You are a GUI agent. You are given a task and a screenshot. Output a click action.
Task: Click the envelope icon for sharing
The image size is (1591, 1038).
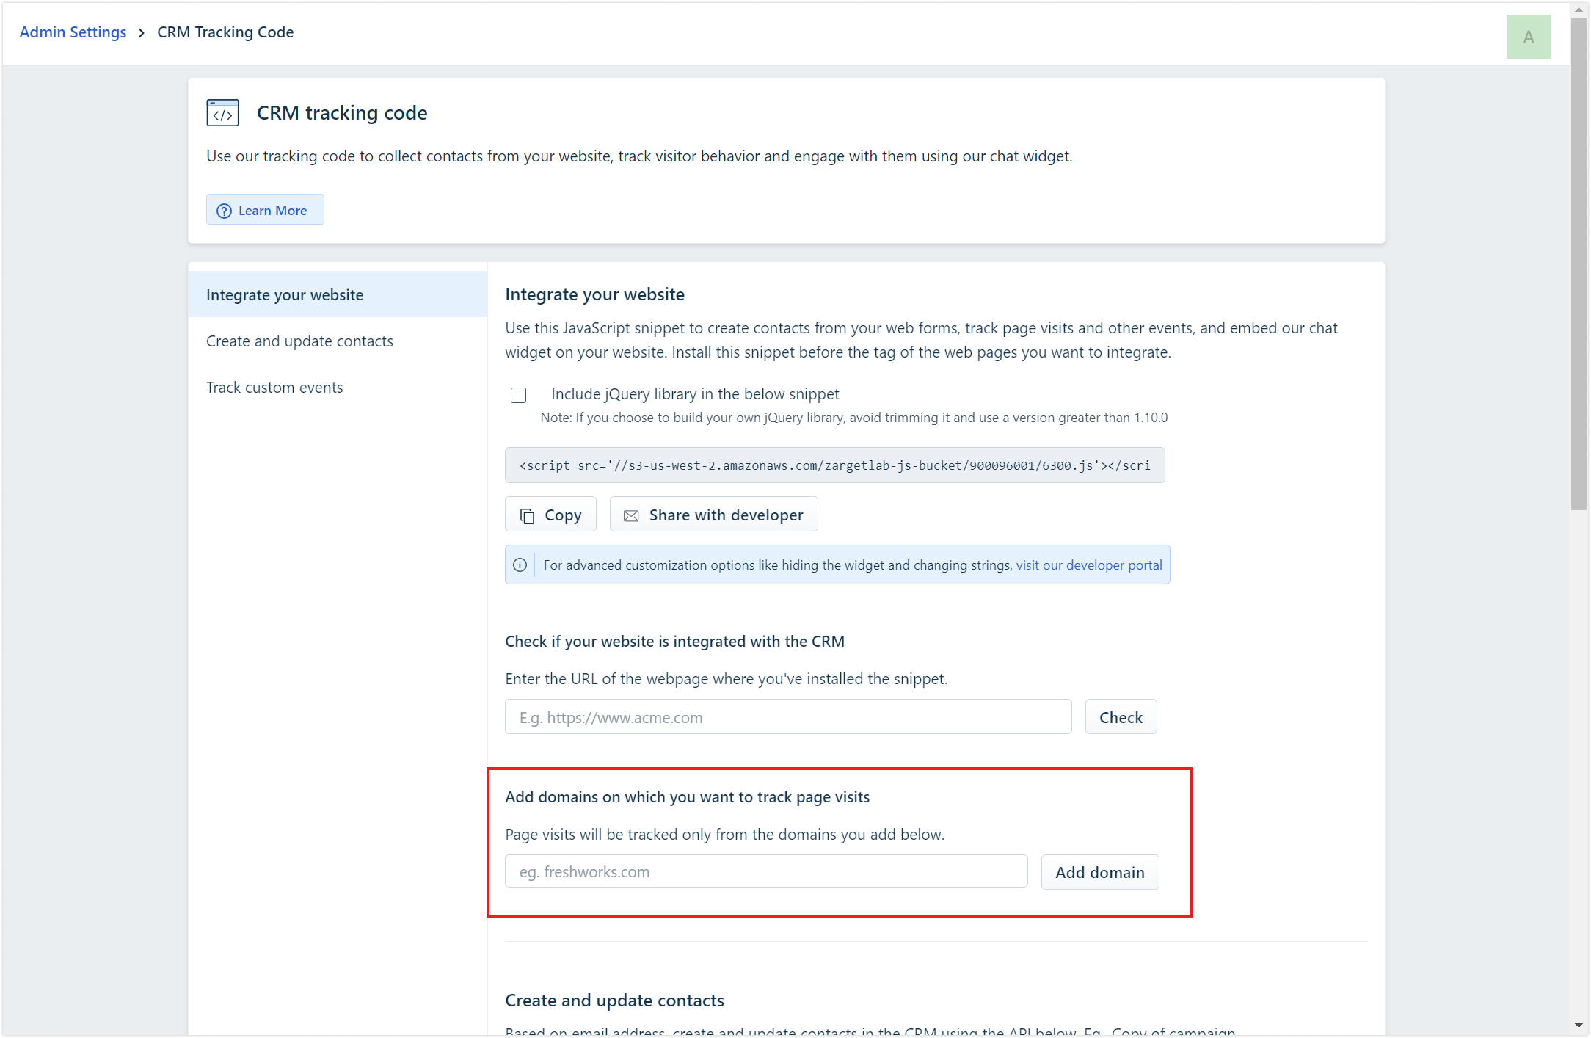click(631, 515)
